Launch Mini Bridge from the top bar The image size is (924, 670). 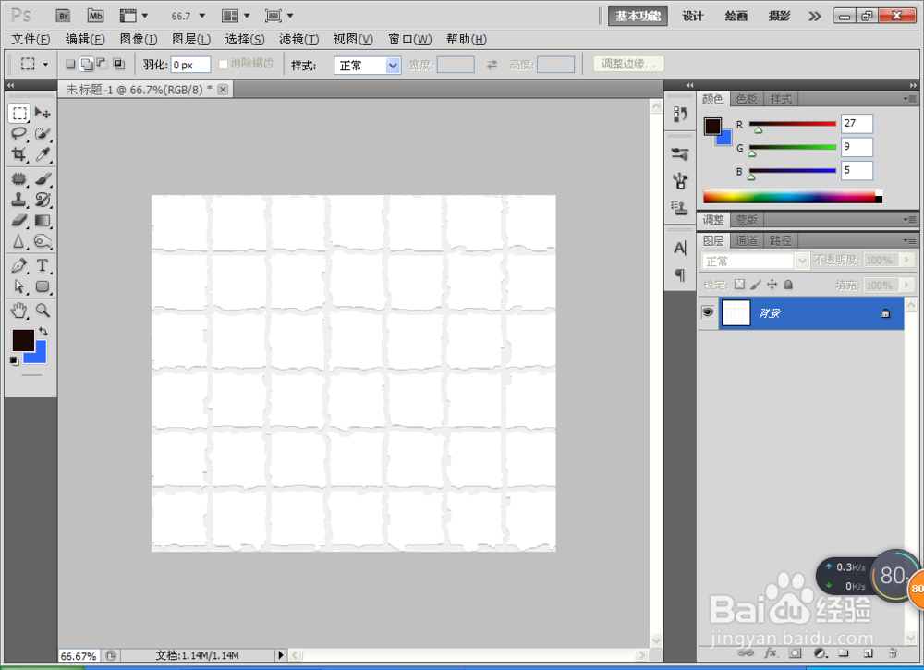pyautogui.click(x=95, y=16)
